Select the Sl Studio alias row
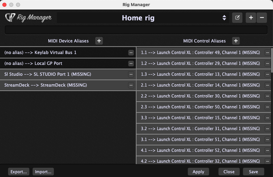The width and height of the screenshot is (273, 177). pos(68,74)
